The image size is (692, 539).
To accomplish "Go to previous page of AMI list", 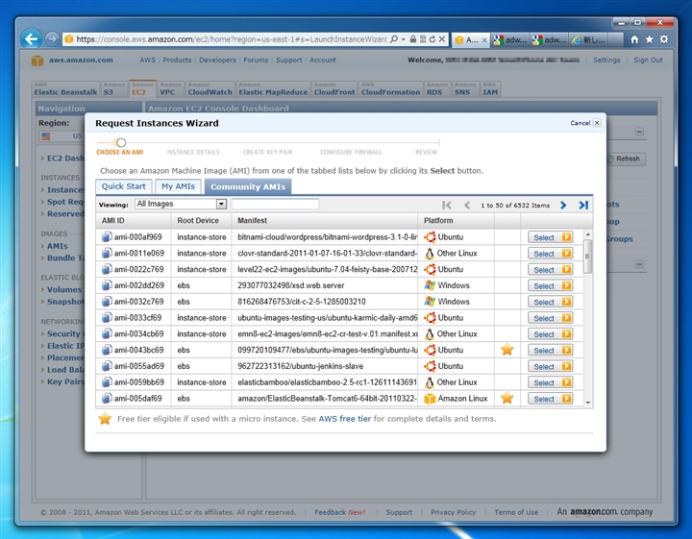I will (467, 205).
